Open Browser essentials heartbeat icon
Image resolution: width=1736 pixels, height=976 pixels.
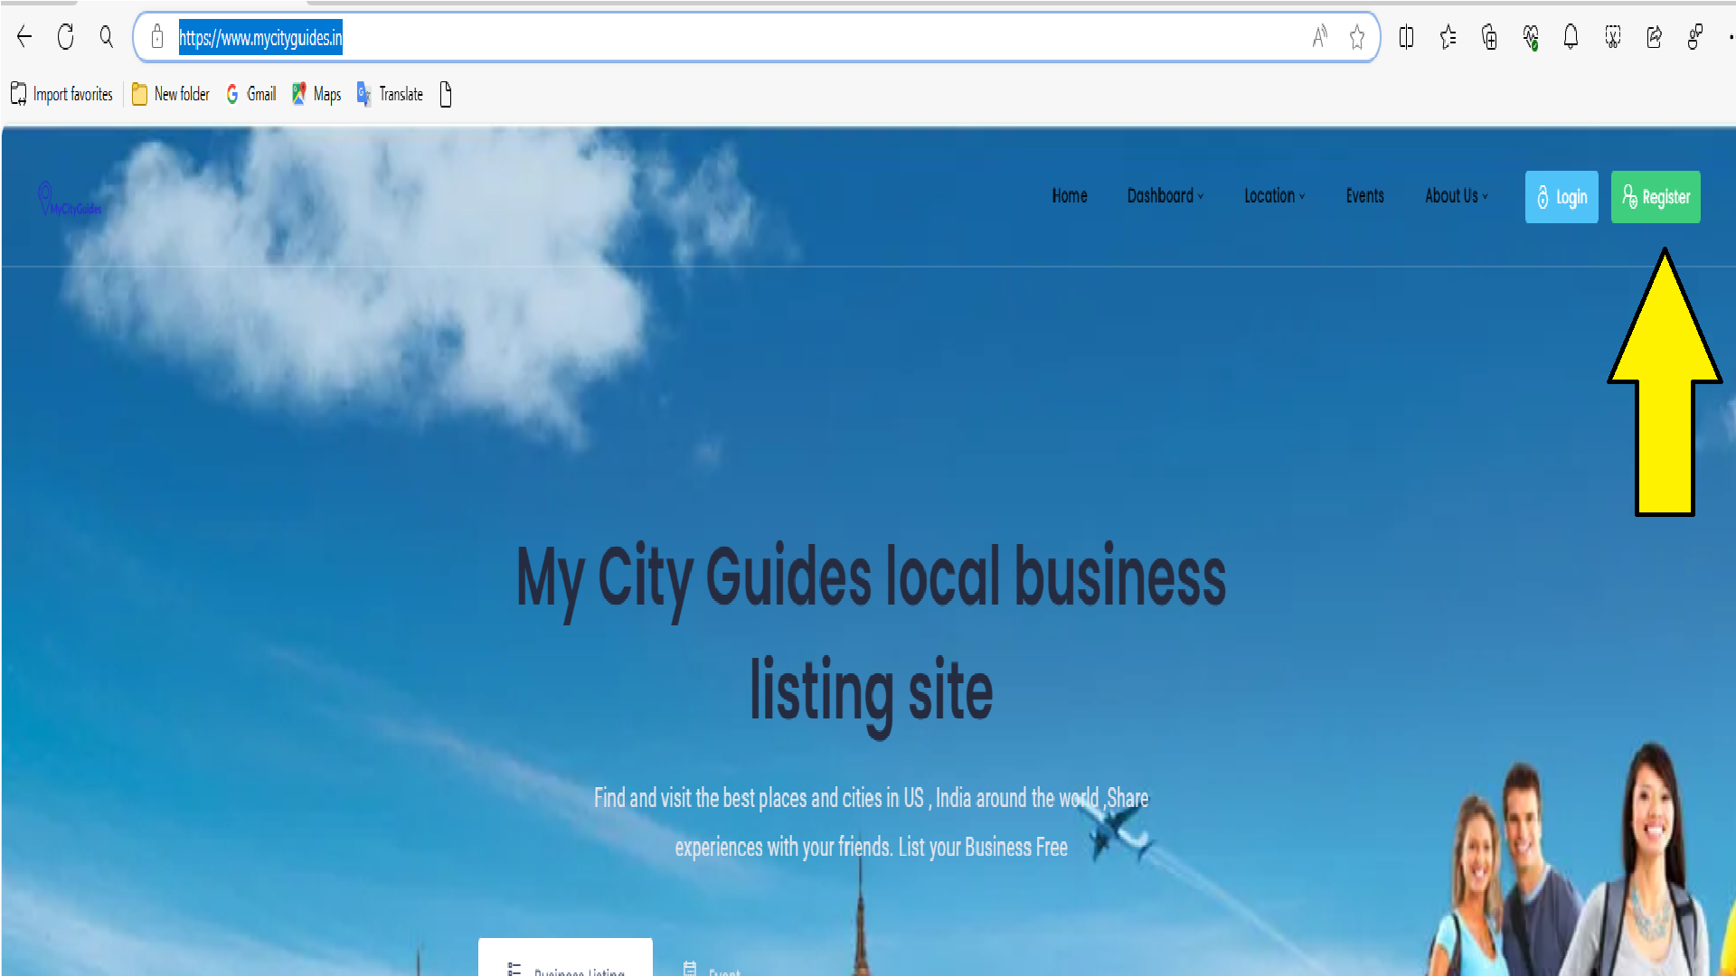pyautogui.click(x=1530, y=37)
